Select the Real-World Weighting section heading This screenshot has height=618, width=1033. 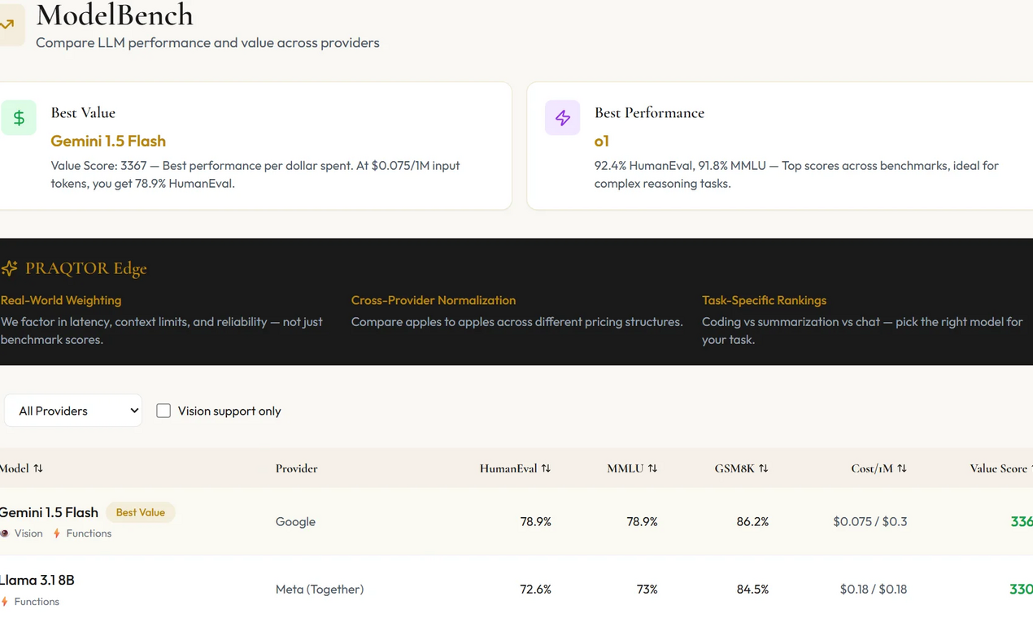[61, 300]
